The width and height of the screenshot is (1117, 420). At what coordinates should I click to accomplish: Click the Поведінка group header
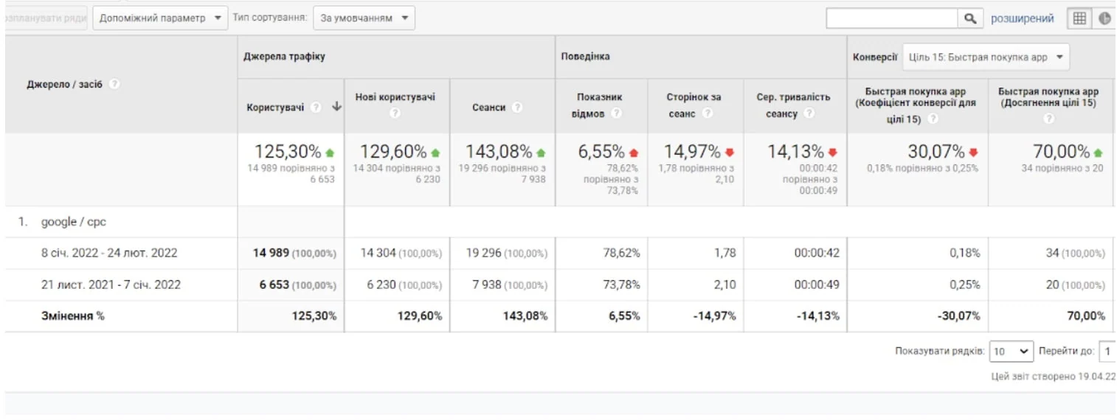coord(585,57)
